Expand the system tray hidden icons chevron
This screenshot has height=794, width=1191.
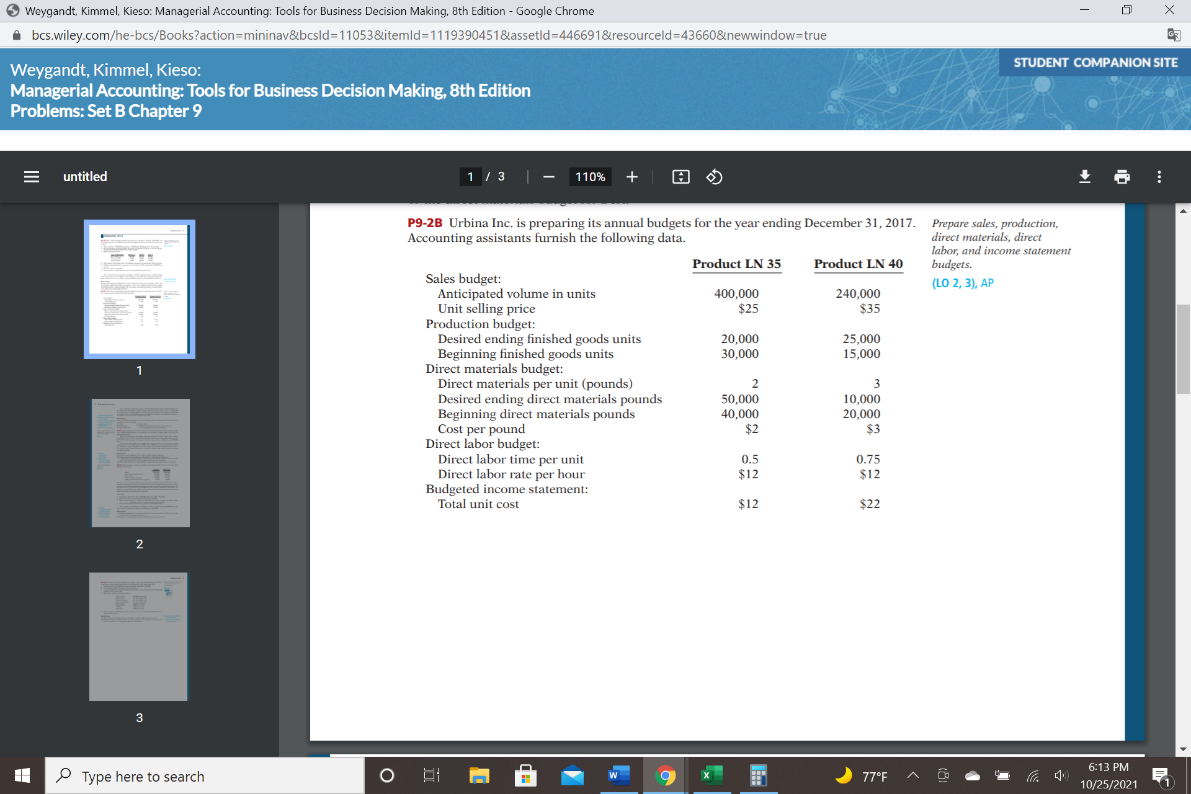pos(913,775)
